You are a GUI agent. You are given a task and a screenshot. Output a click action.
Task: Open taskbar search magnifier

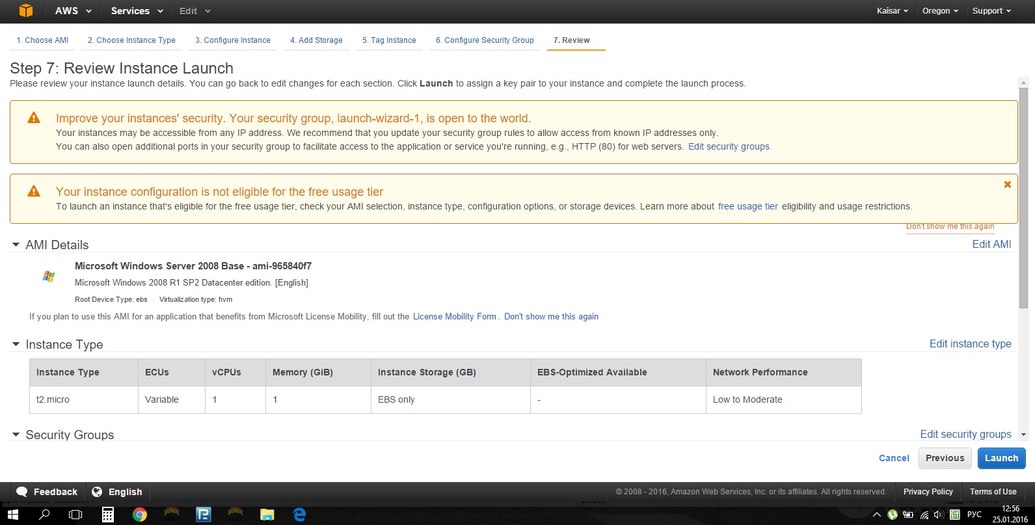(44, 515)
